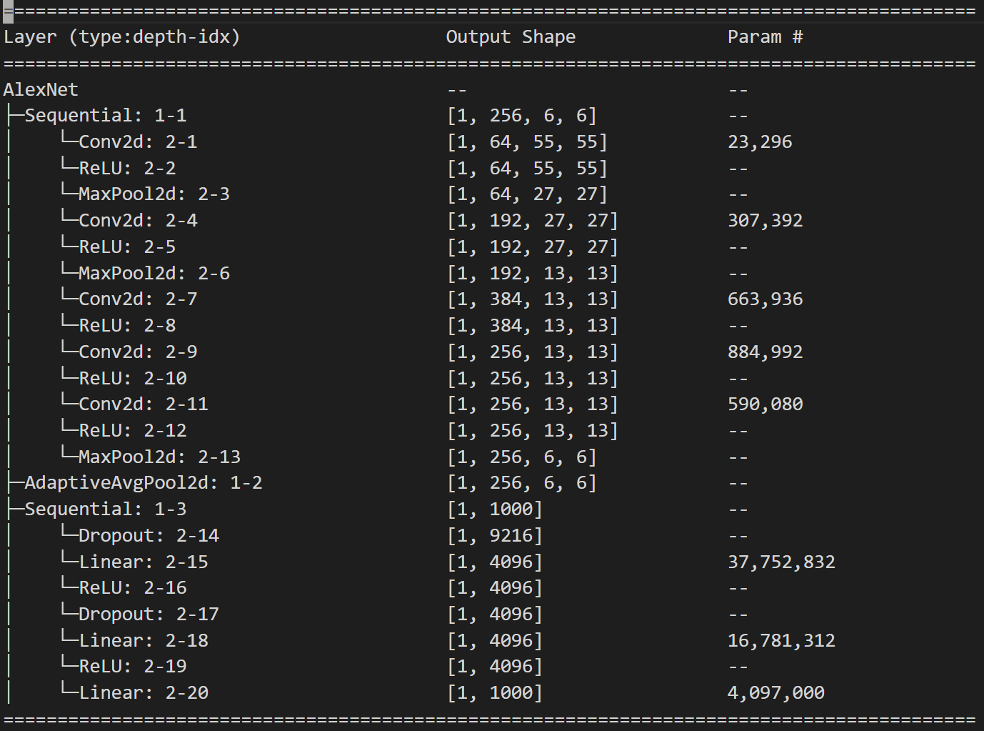
Task: Click the parameter count 37,752,832
Action: (781, 562)
